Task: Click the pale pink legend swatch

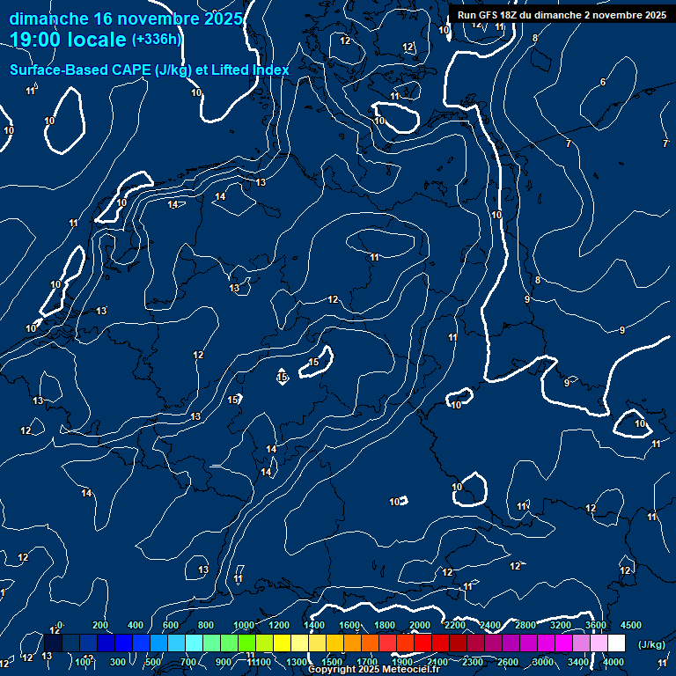Action: [599, 643]
